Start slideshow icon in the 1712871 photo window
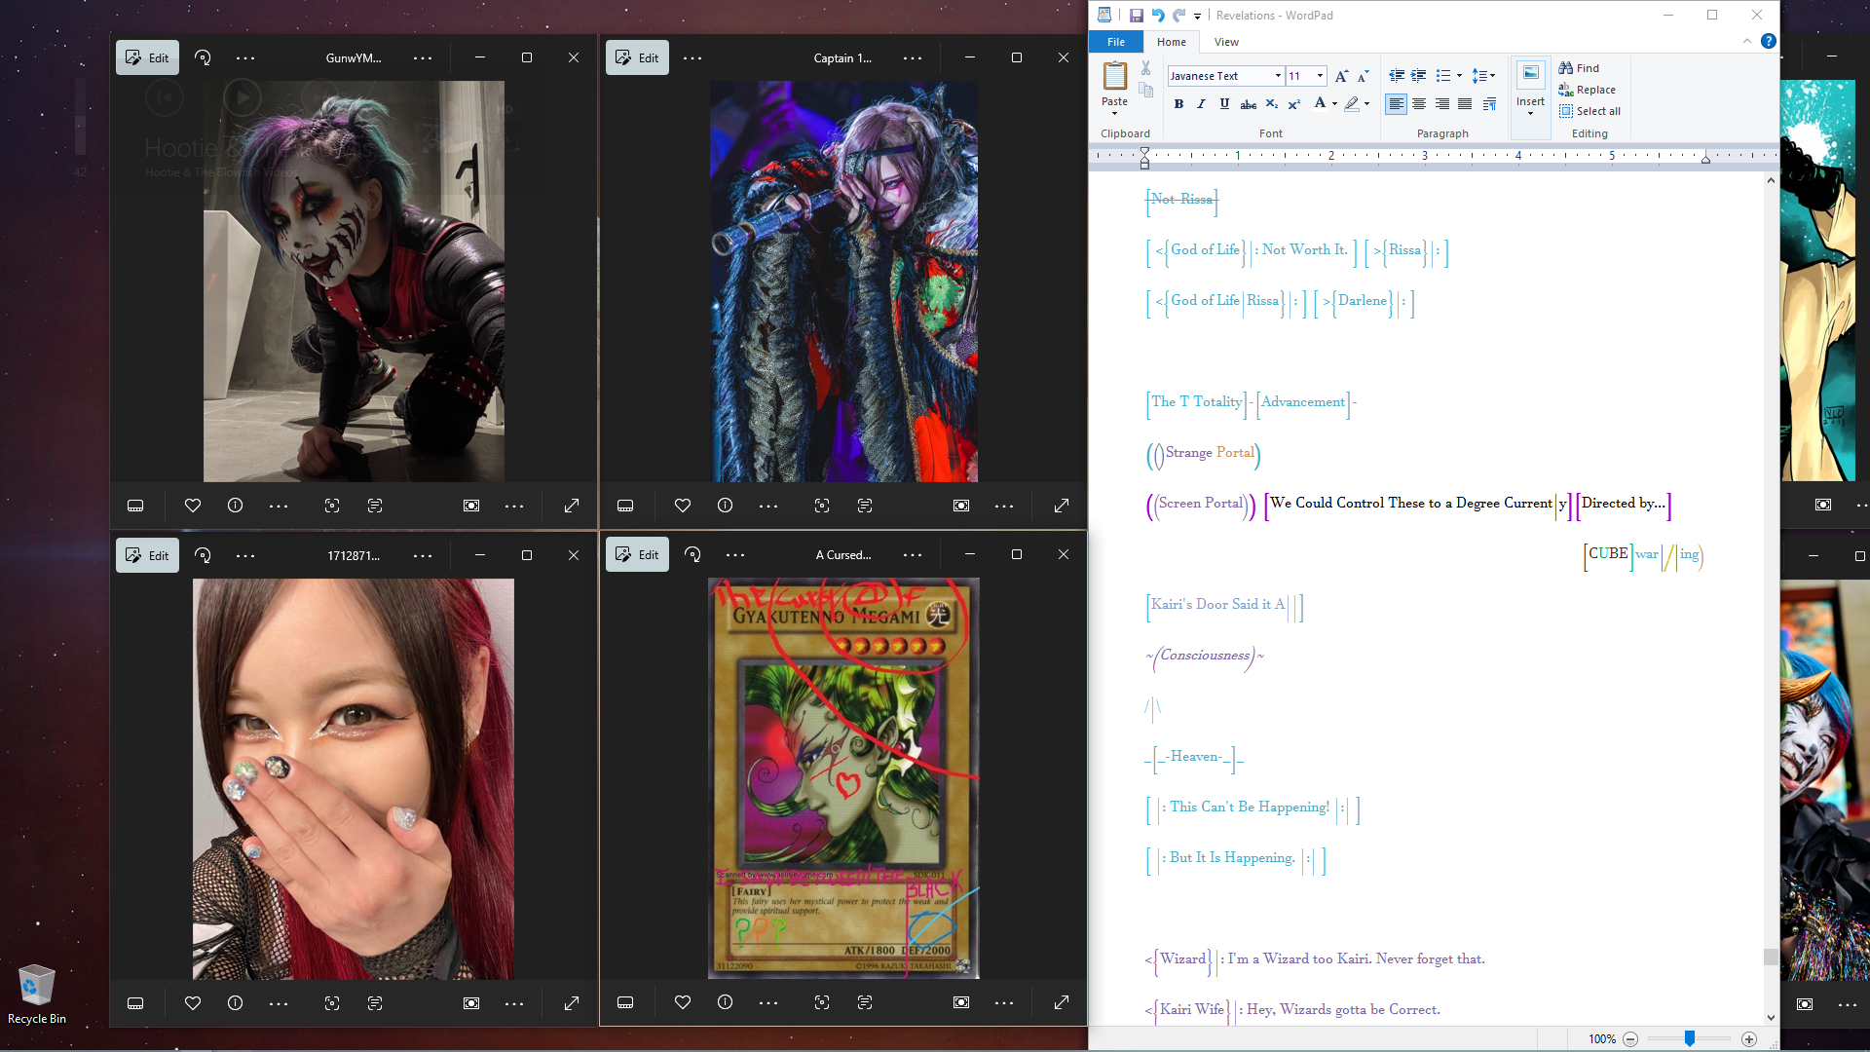 471,1003
